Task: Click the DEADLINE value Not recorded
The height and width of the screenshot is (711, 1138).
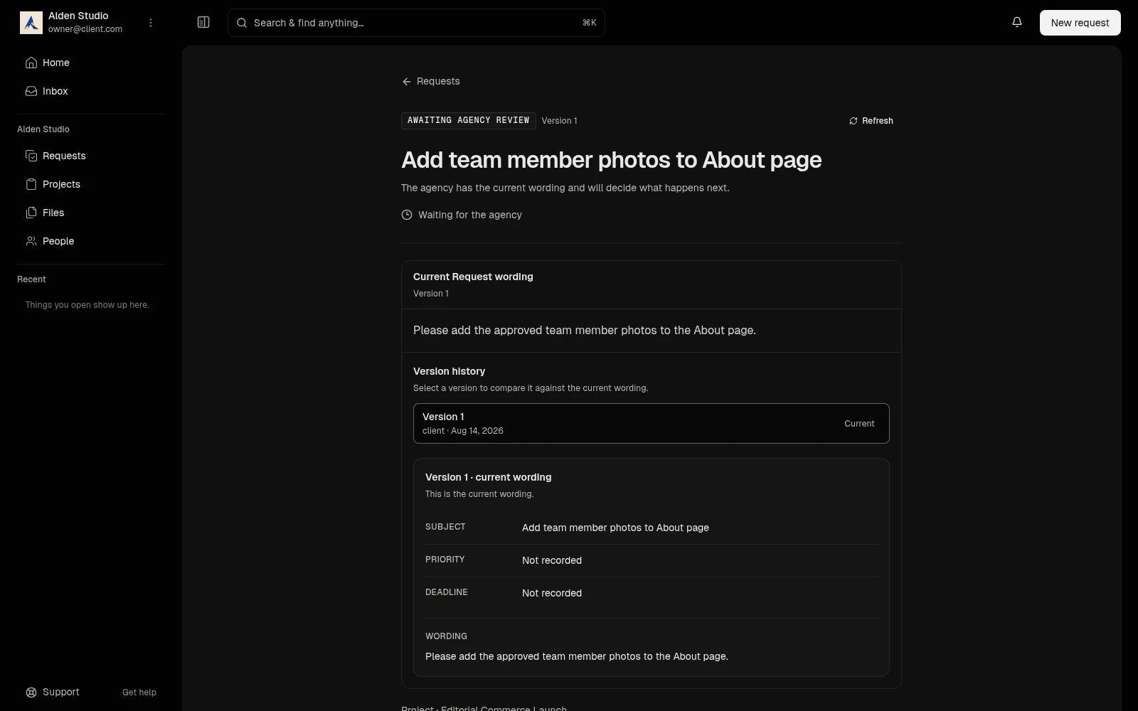Action: pos(552,593)
